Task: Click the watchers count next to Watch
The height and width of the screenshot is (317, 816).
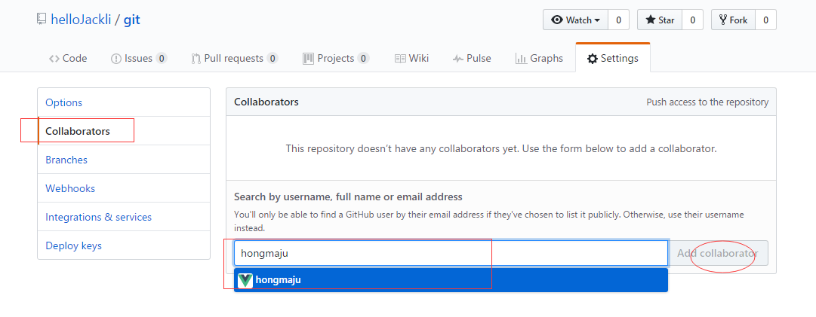Action: click(619, 20)
